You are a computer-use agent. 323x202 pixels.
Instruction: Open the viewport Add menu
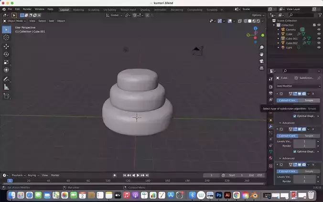coord(51,21)
